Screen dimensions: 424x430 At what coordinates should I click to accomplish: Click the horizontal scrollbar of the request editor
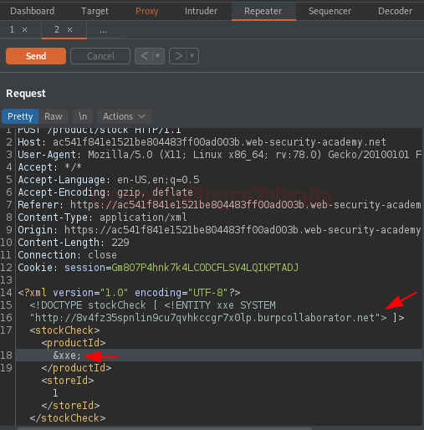165,428
